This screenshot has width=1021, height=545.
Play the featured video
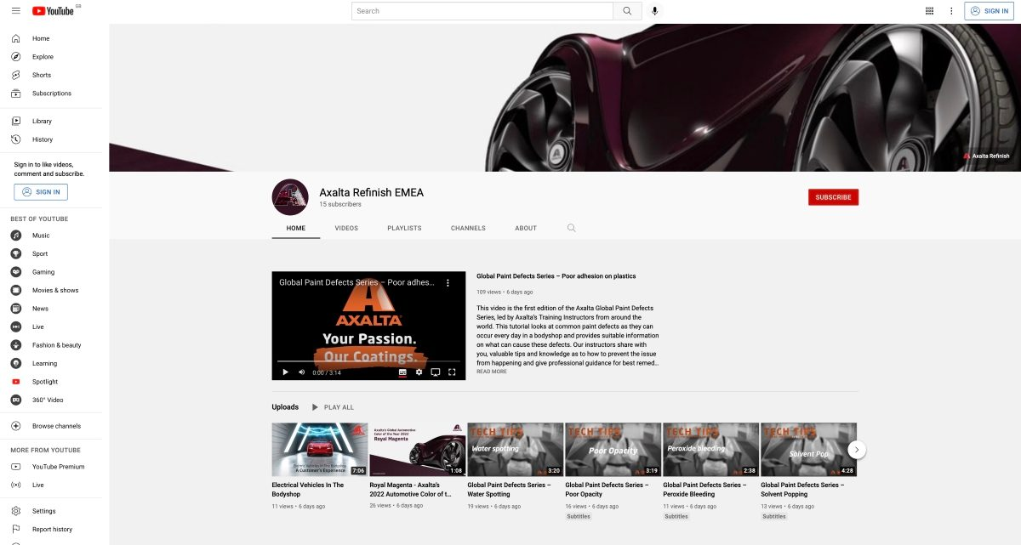point(285,372)
